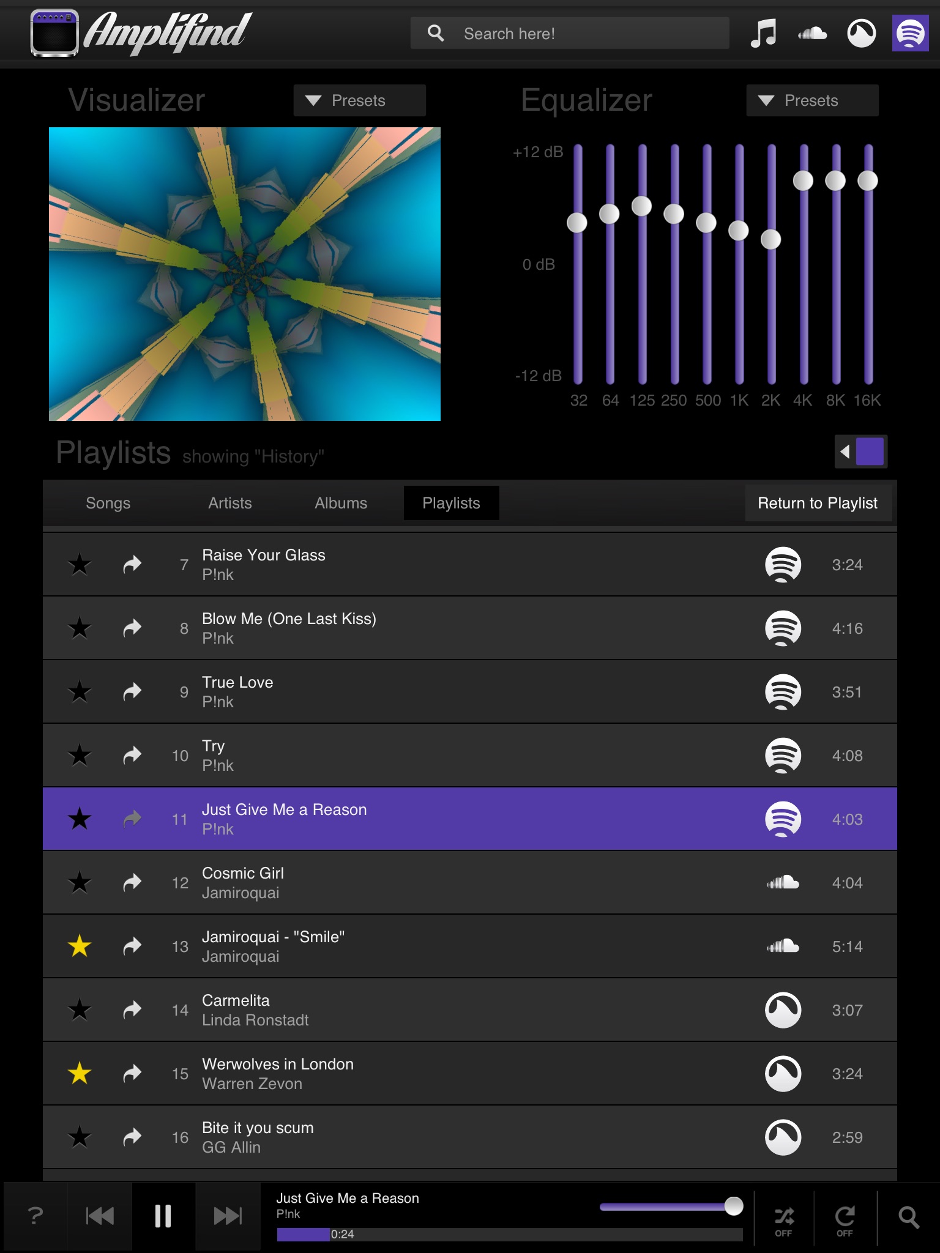
Task: Go back to the previous track
Action: tap(100, 1216)
